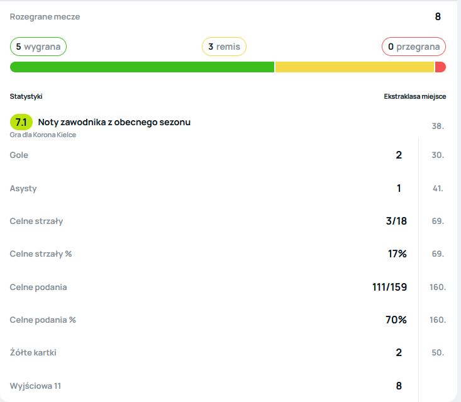The height and width of the screenshot is (402, 461).
Task: Click the Statystyki header label
Action: coord(26,96)
